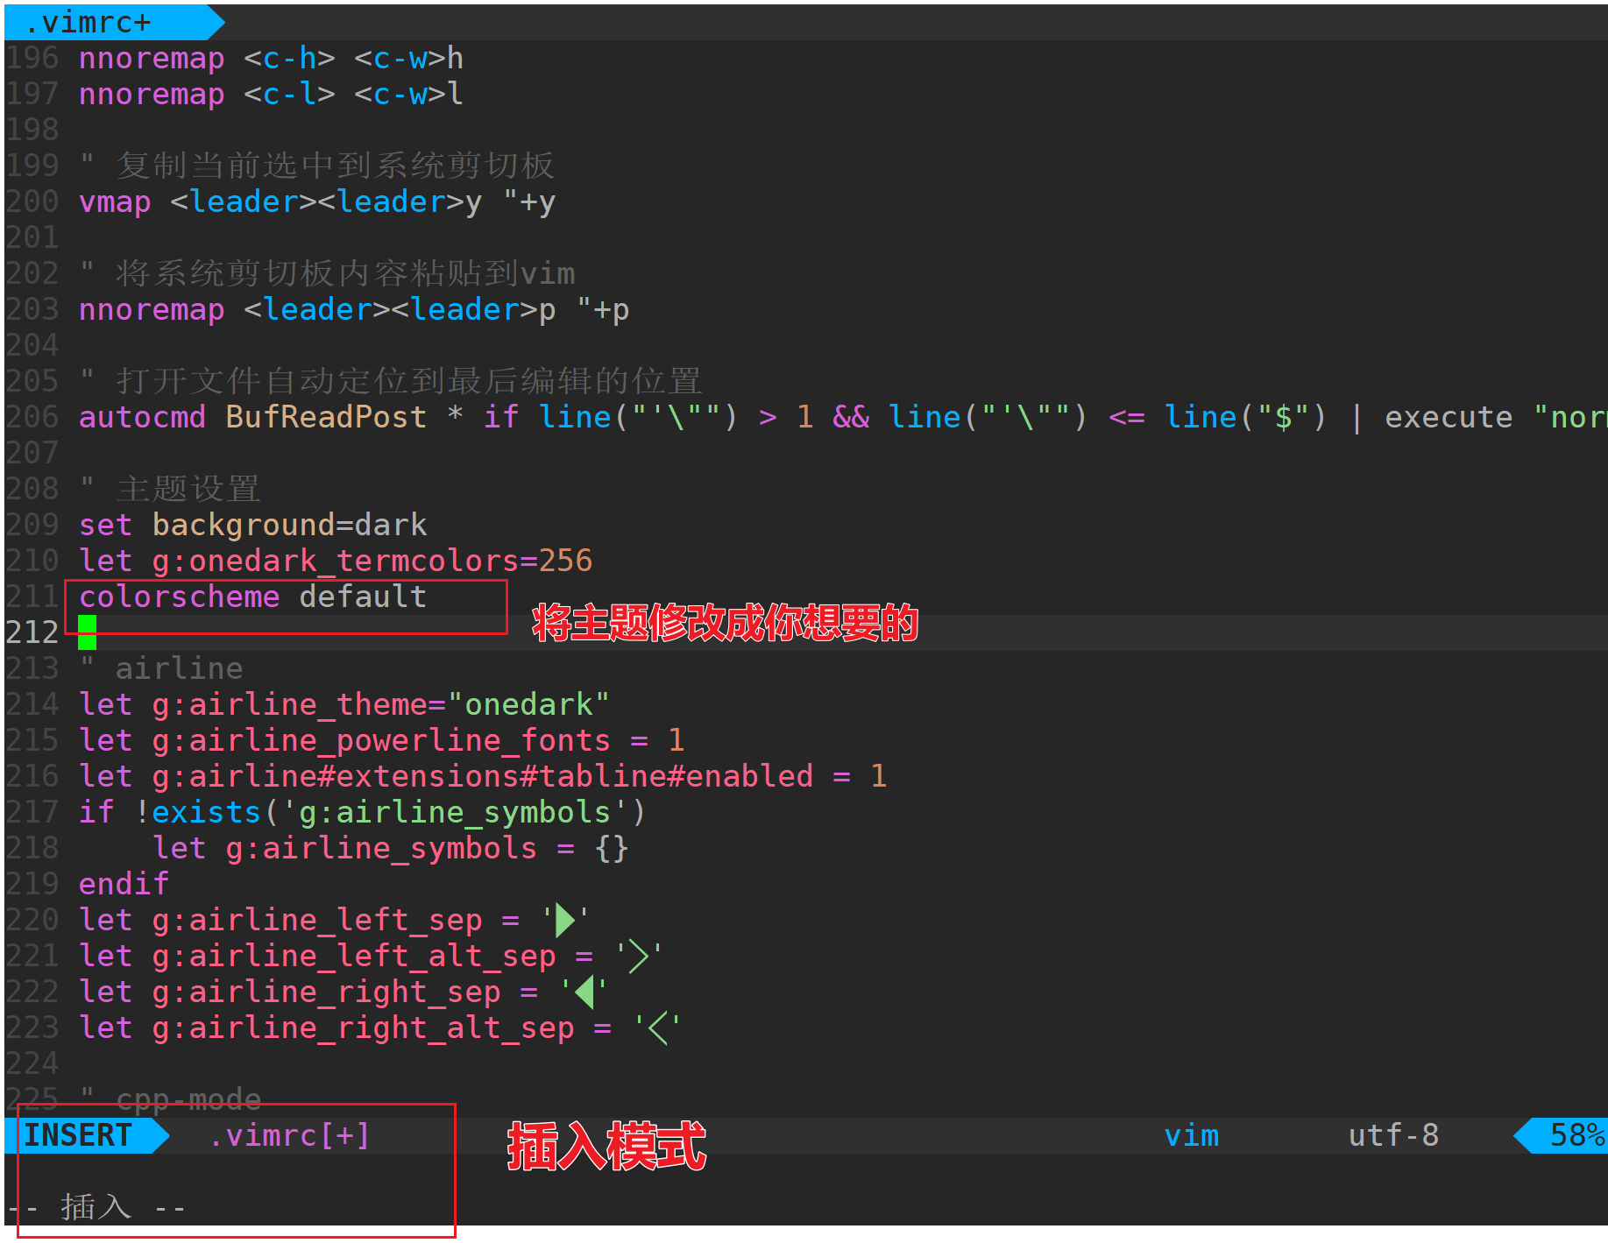1608x1243 pixels.
Task: Click 'vmap <leader><leader>y "+y' line
Action: (317, 201)
